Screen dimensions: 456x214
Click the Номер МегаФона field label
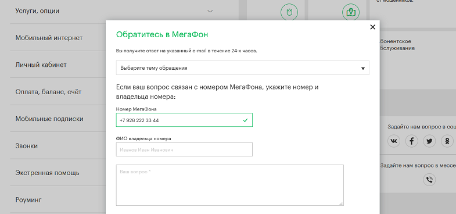pyautogui.click(x=136, y=109)
